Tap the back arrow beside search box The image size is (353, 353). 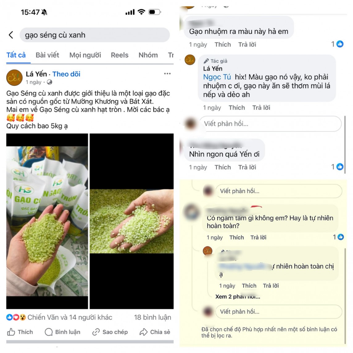(x=11, y=35)
